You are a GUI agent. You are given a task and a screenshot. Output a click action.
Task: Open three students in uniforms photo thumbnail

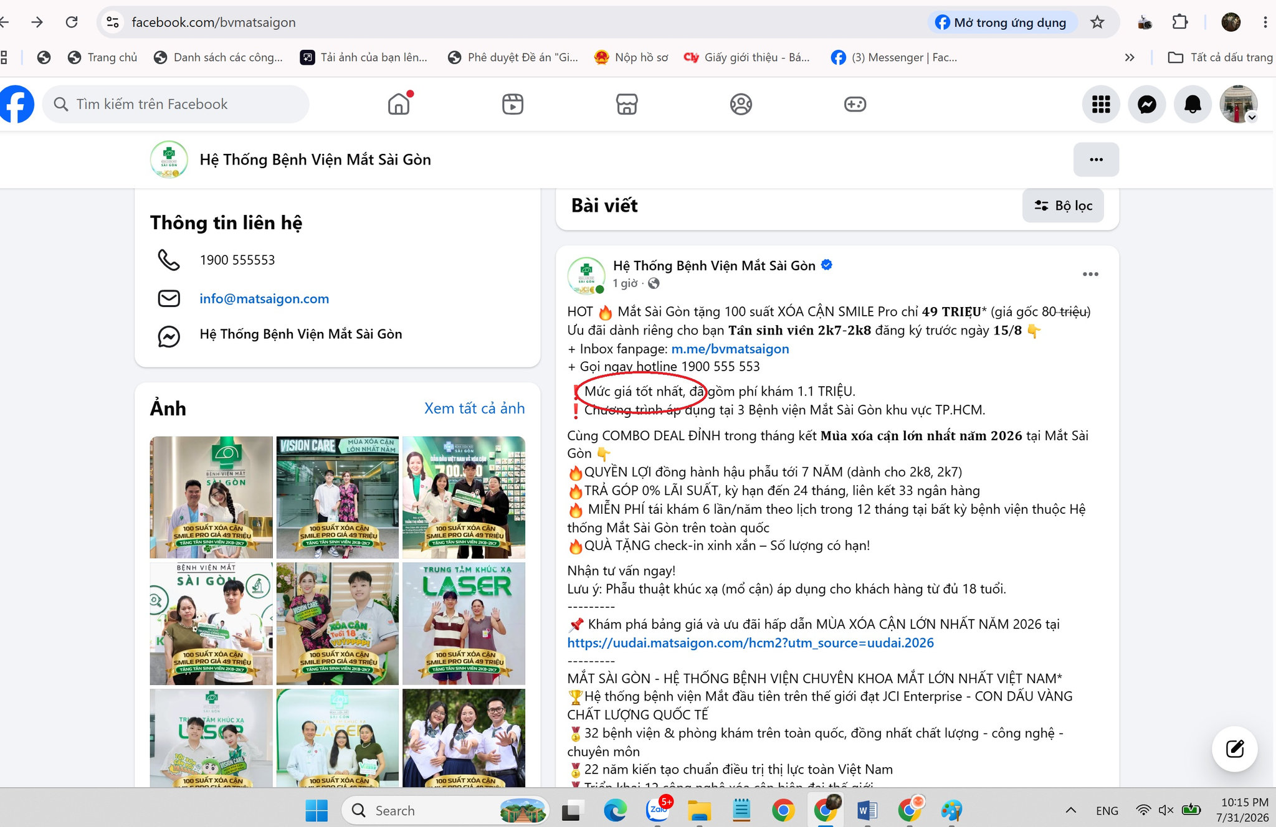(x=464, y=737)
